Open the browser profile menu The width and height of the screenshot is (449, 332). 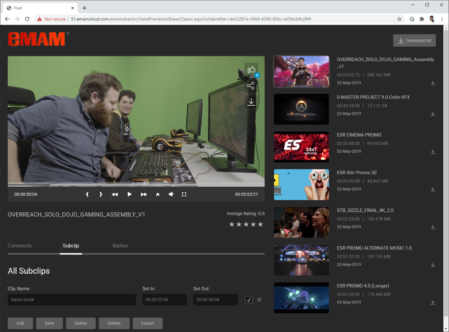point(432,19)
